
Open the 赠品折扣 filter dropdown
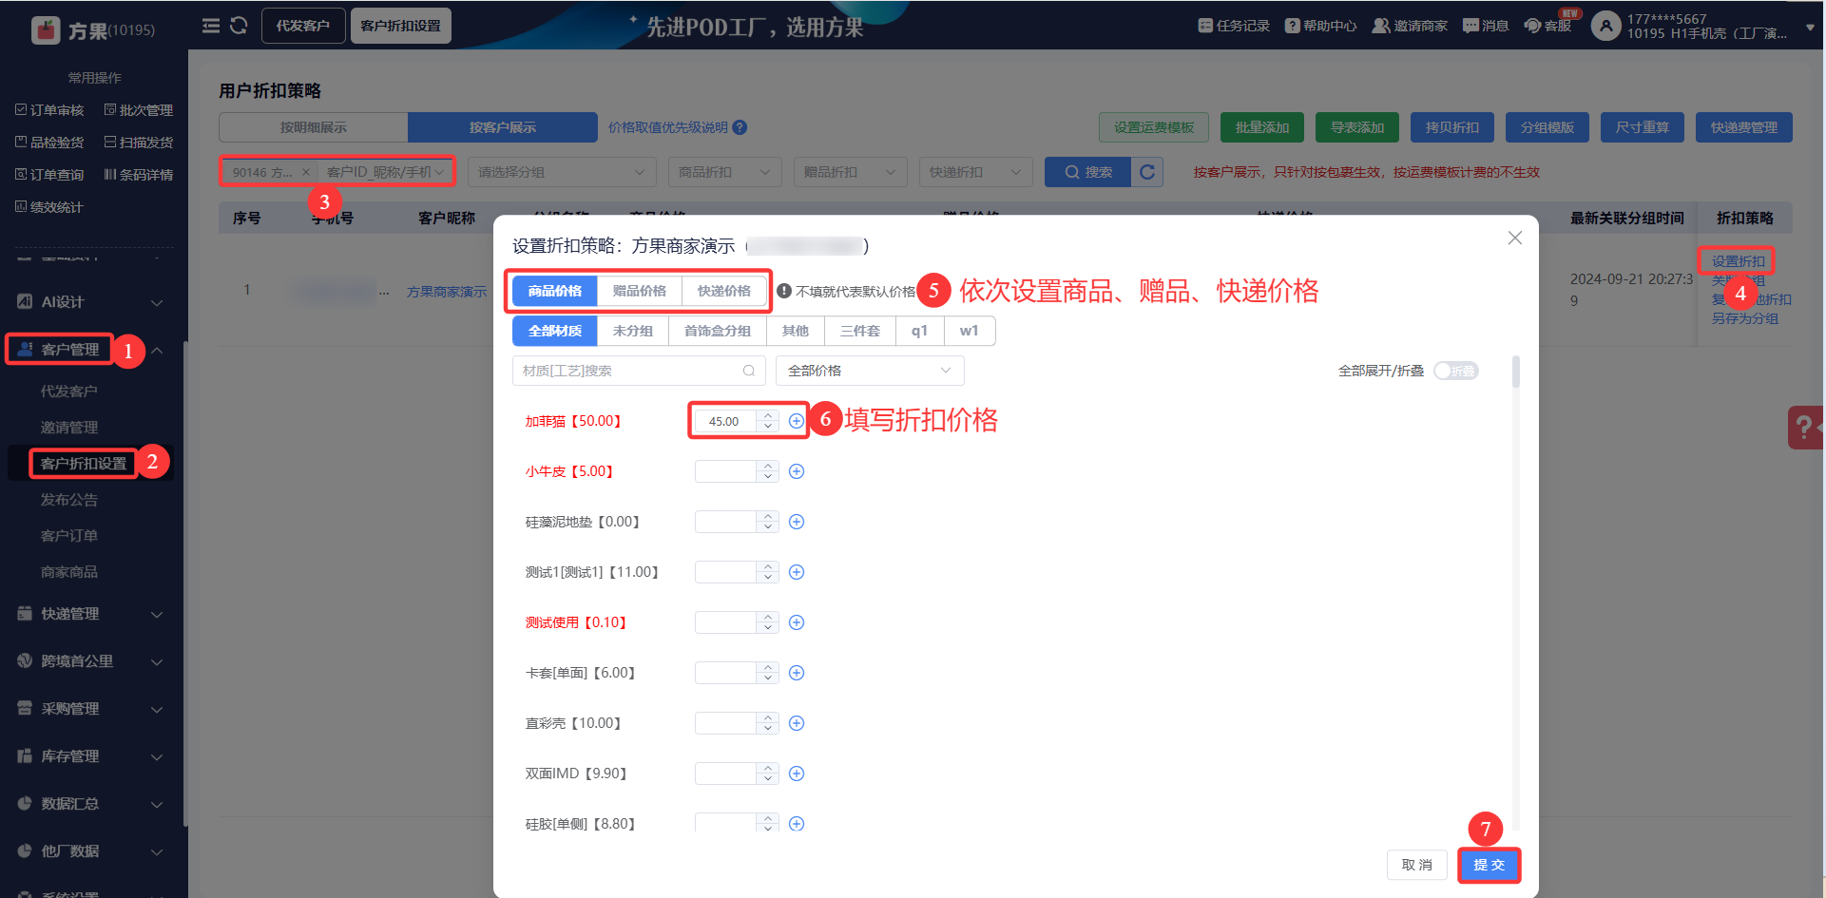850,172
